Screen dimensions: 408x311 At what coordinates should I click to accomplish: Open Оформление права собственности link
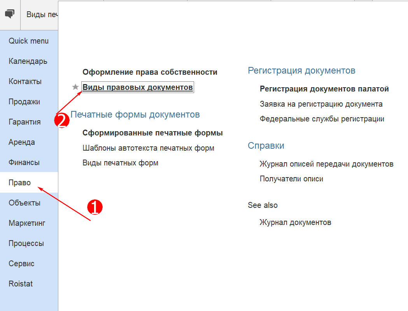pyautogui.click(x=150, y=72)
